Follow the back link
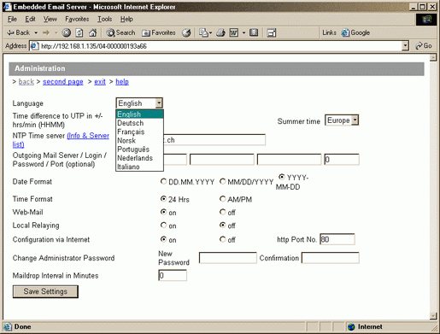 click(x=26, y=82)
